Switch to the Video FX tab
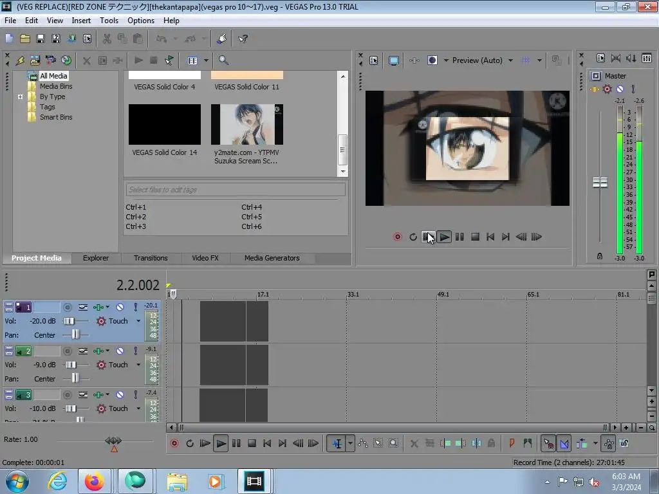This screenshot has width=659, height=494. pos(205,258)
